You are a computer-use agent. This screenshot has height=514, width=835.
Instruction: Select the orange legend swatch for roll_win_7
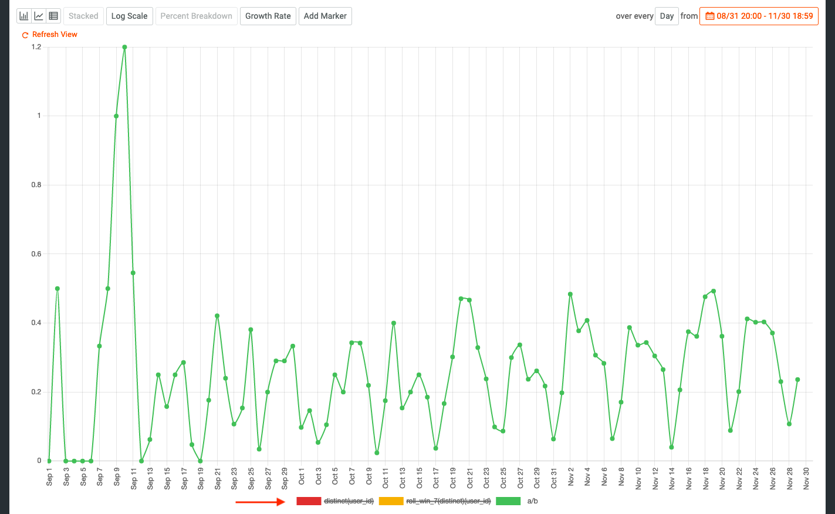click(391, 501)
